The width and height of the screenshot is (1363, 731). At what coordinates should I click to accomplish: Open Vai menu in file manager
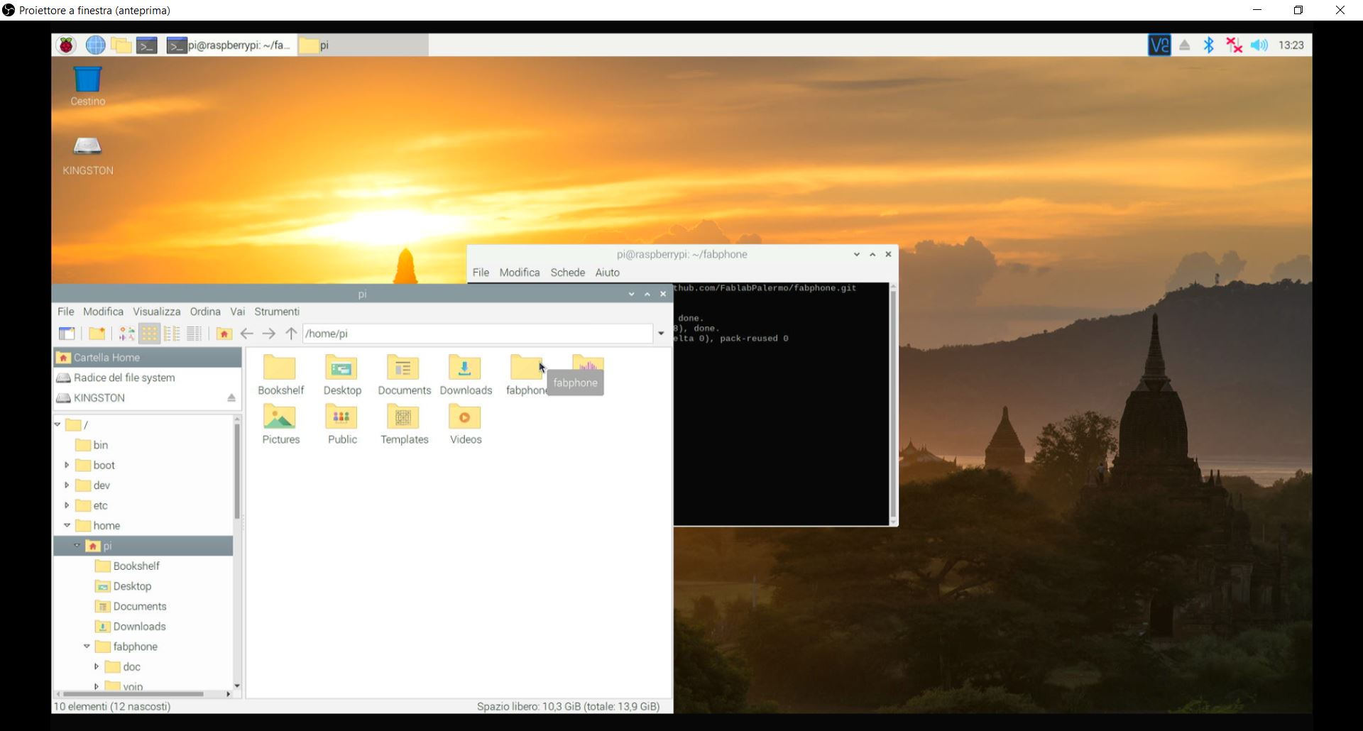[238, 312]
